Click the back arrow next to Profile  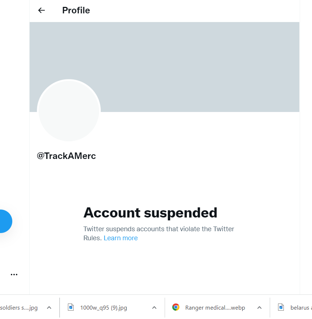42,10
